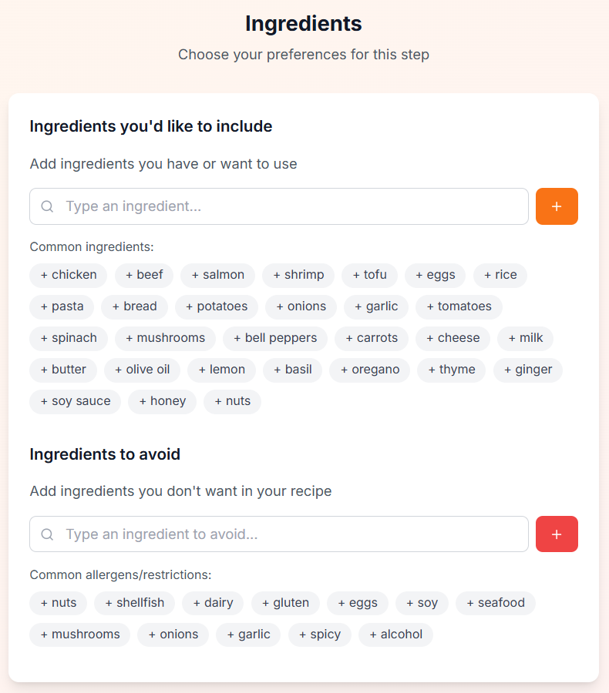Add salmon chip to included ingredients

[x=217, y=275]
